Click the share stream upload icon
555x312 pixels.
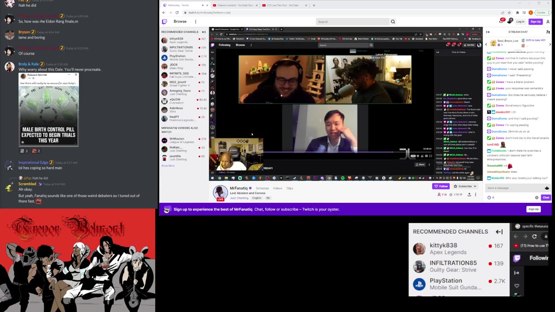point(469,195)
